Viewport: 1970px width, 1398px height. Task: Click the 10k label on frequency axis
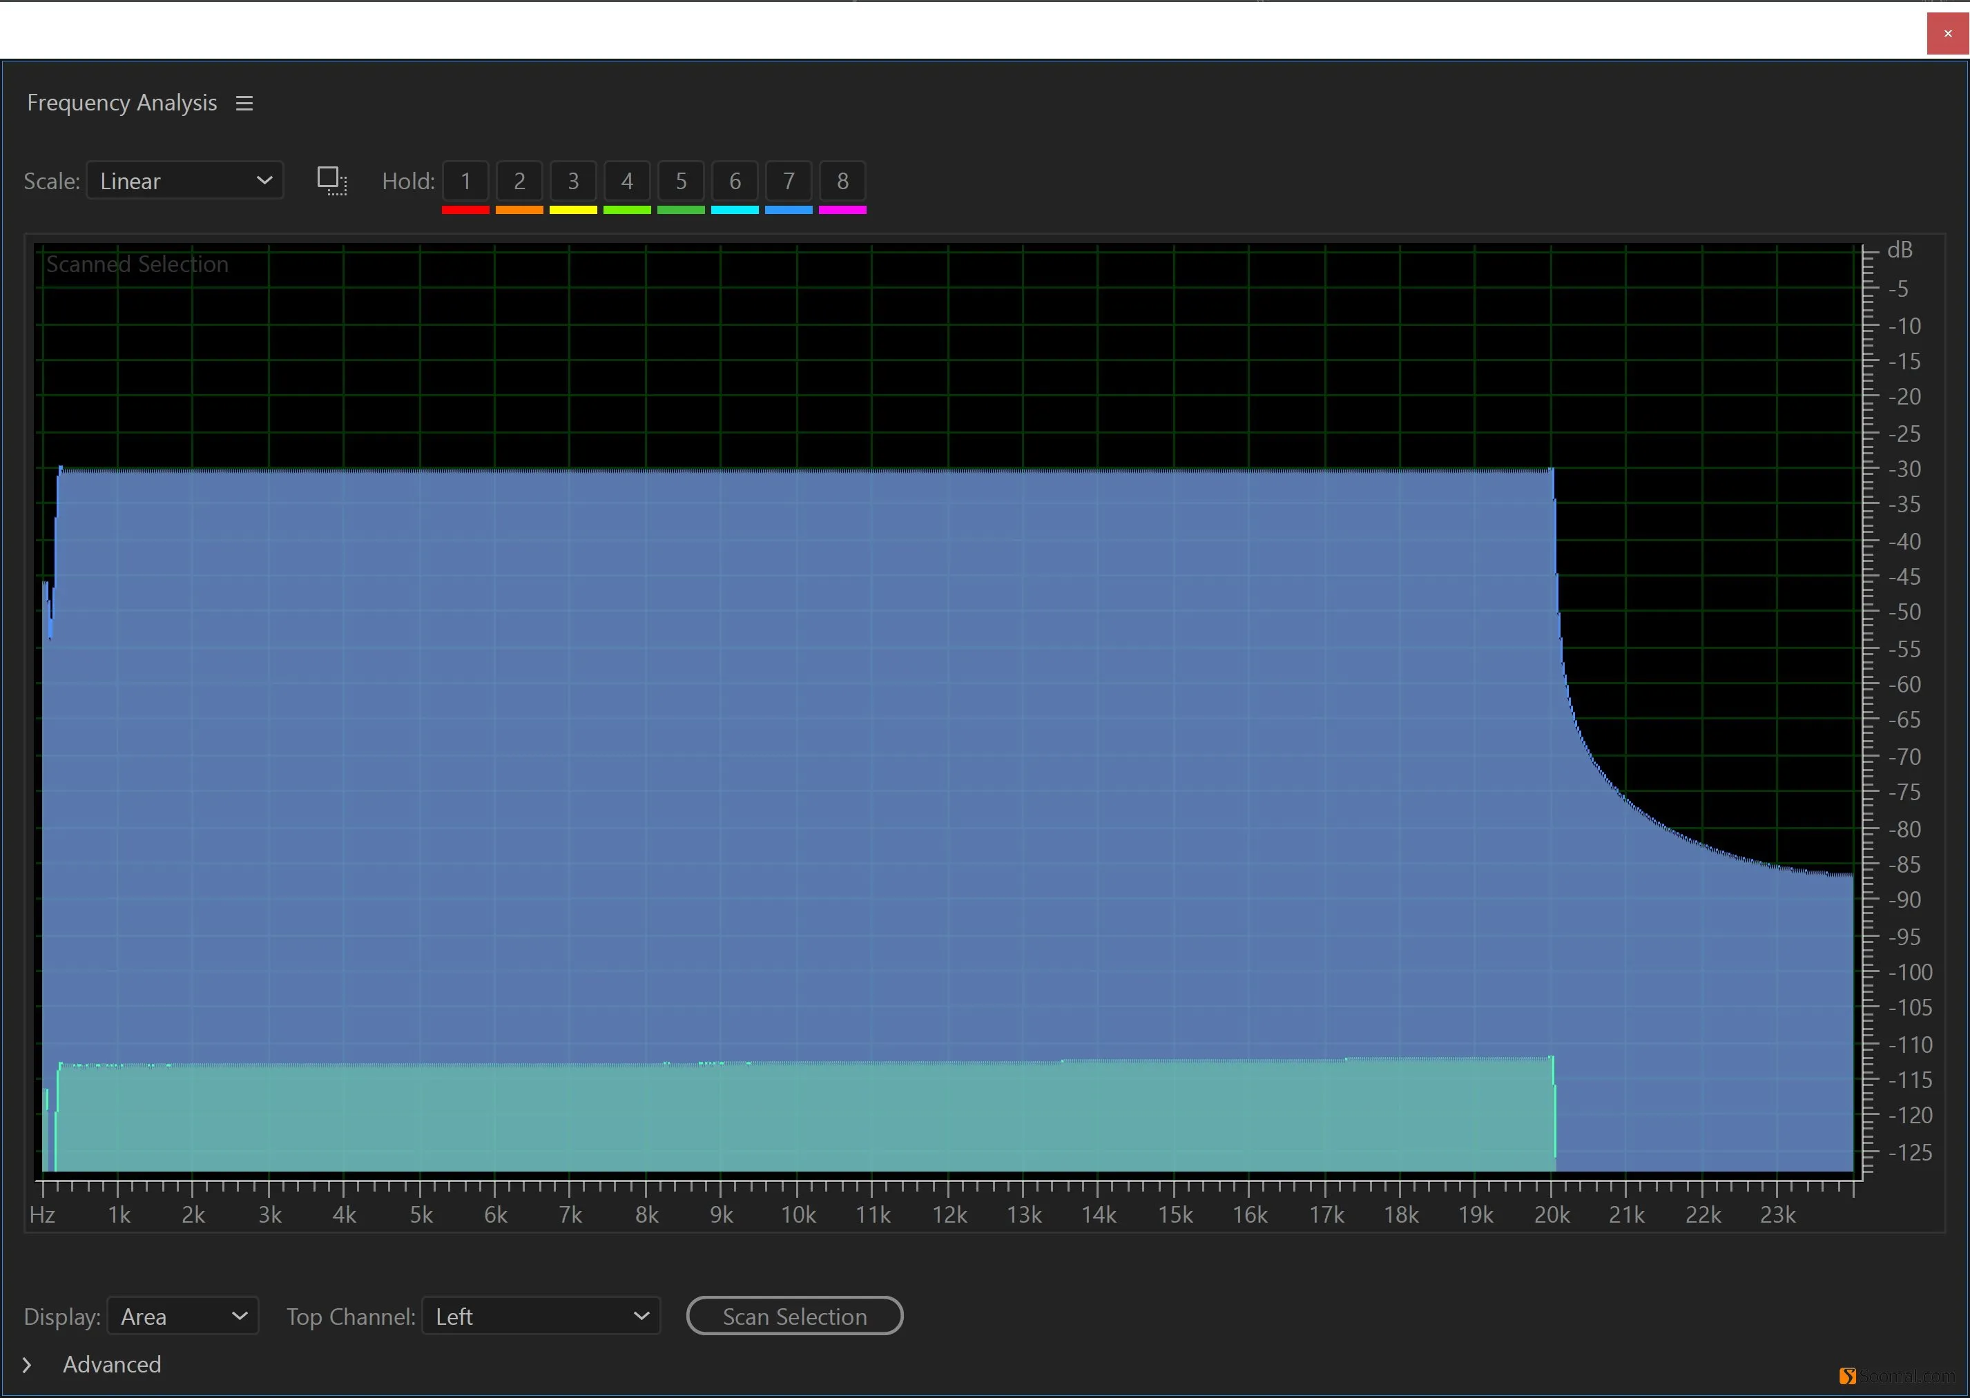(x=798, y=1214)
